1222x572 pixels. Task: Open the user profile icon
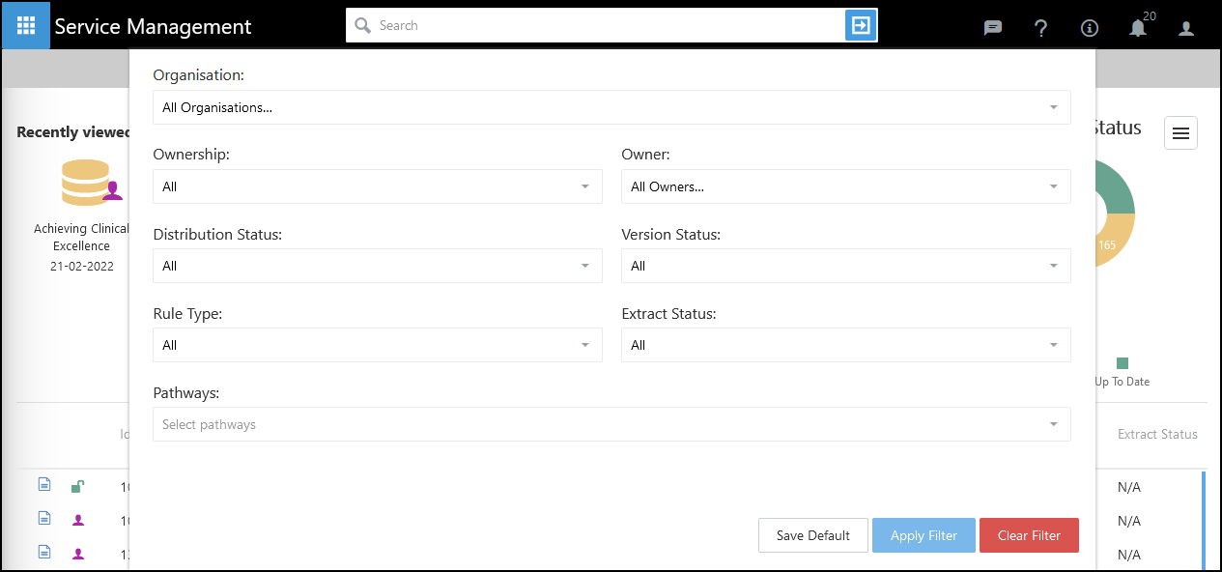tap(1186, 28)
